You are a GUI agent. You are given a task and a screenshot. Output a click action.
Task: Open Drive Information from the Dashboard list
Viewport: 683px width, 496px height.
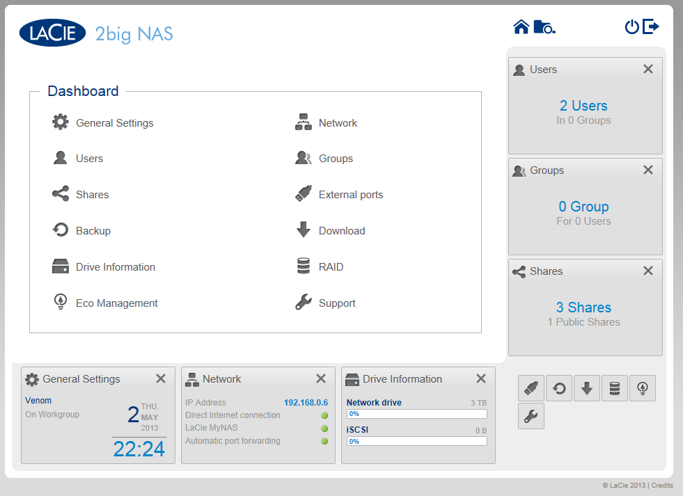[104, 266]
